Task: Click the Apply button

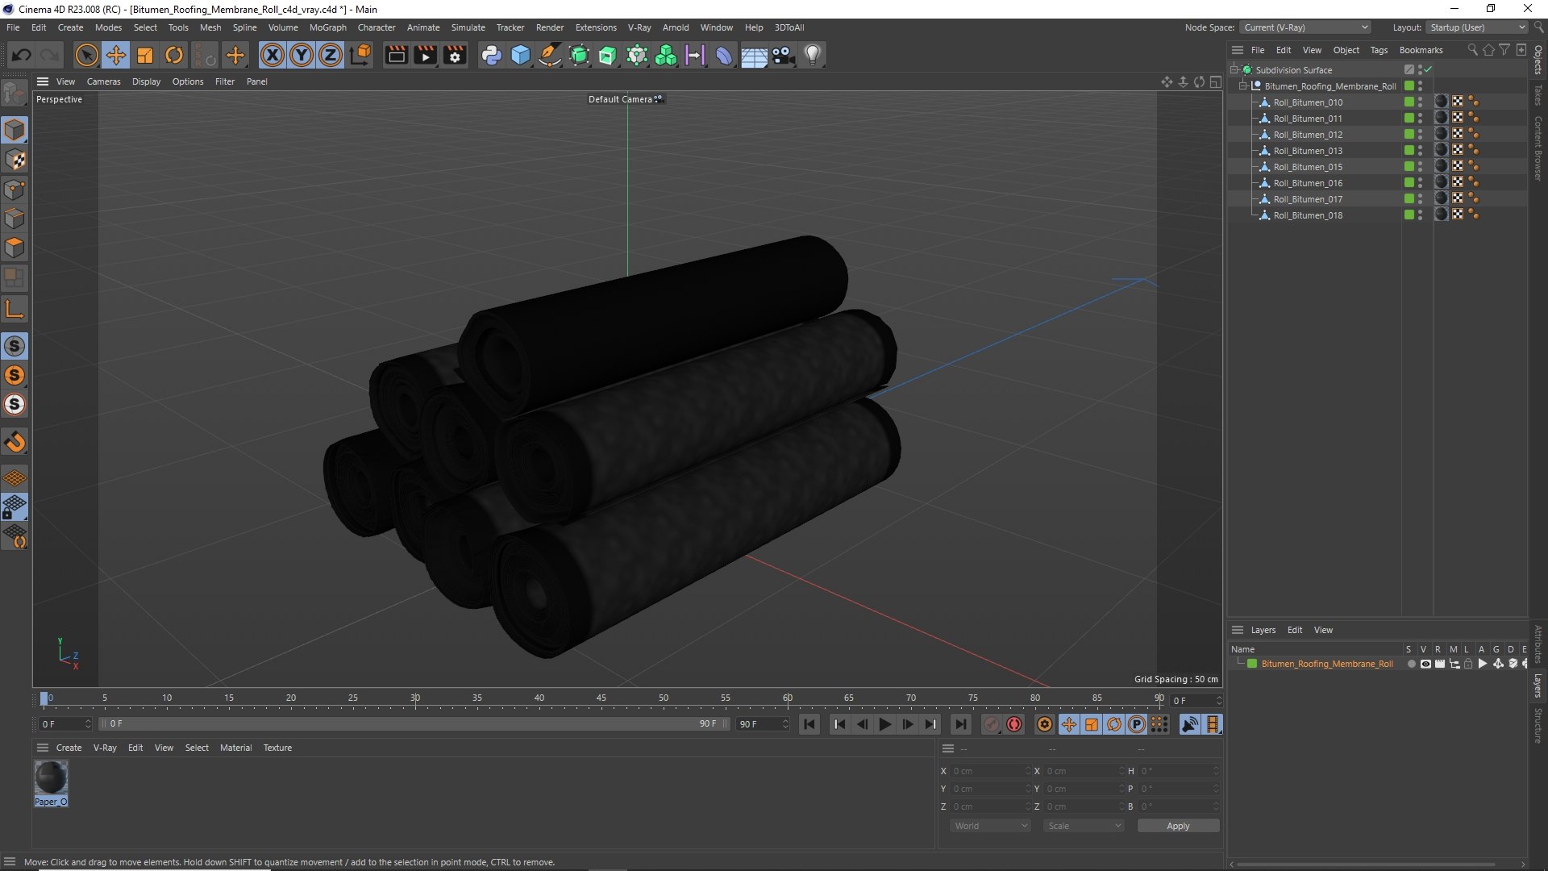Action: [x=1178, y=826]
